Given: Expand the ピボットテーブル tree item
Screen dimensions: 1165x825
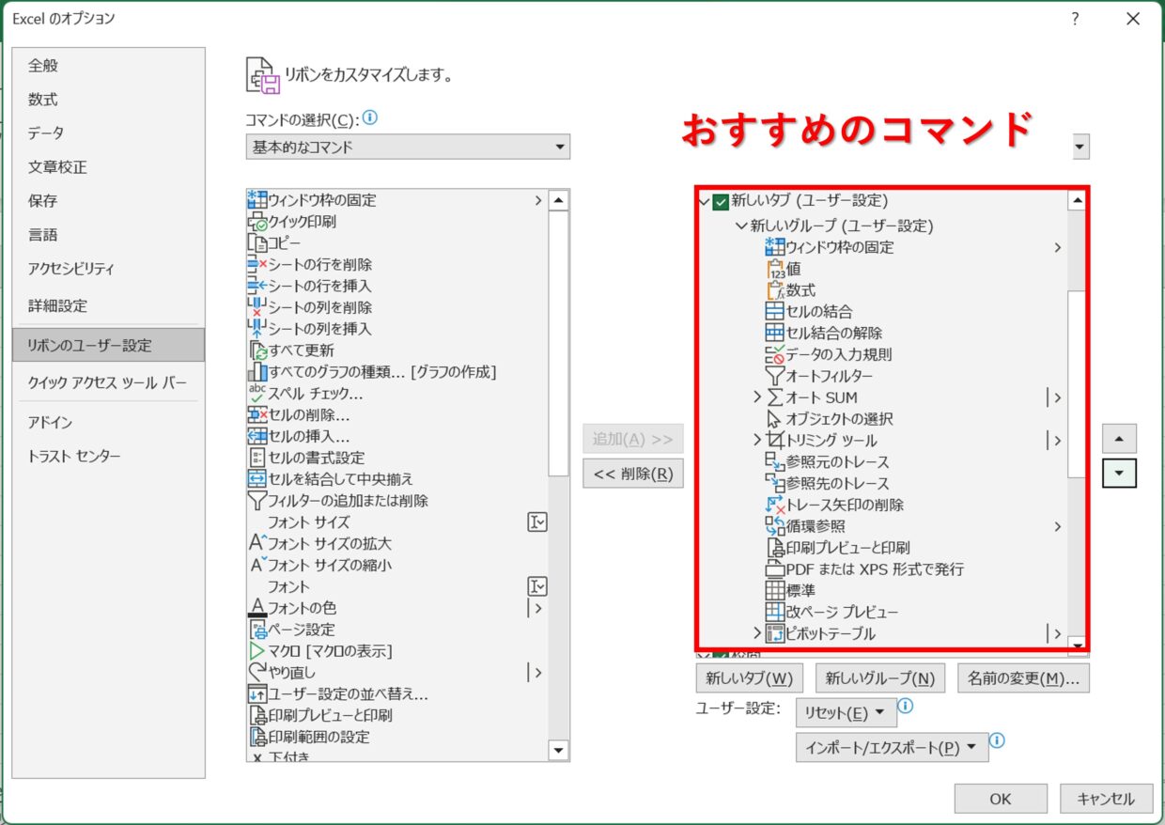Looking at the screenshot, I should (x=757, y=633).
